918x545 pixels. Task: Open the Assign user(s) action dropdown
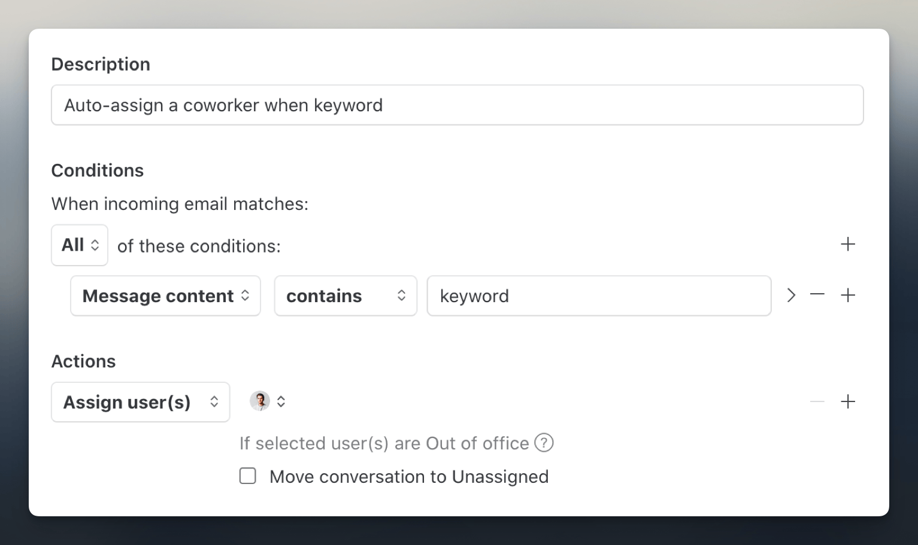140,402
